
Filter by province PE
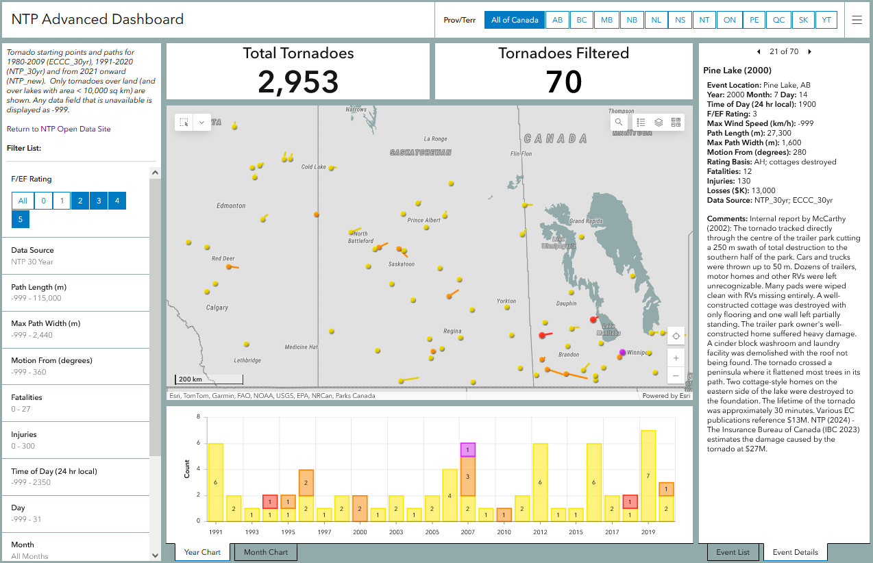[754, 20]
